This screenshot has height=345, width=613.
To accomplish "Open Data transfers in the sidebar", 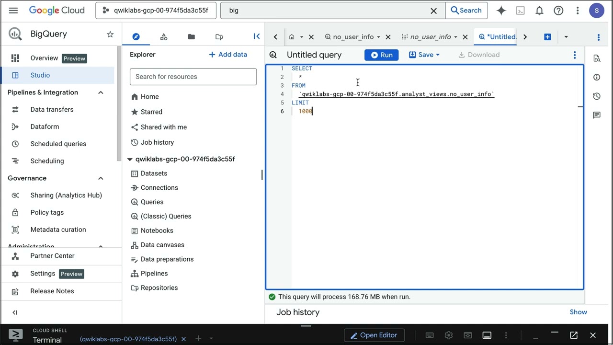I will (52, 110).
